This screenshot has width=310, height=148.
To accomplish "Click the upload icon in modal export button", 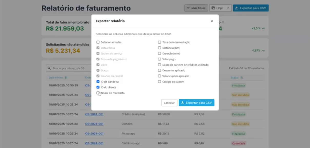I will (x=183, y=103).
